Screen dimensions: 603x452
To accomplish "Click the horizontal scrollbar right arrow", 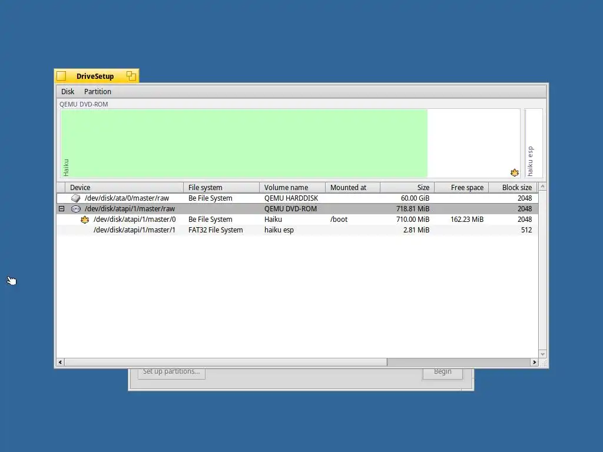I will (534, 362).
